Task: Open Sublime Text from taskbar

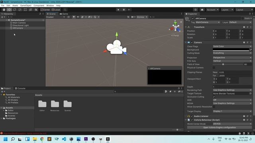Action: (49, 139)
